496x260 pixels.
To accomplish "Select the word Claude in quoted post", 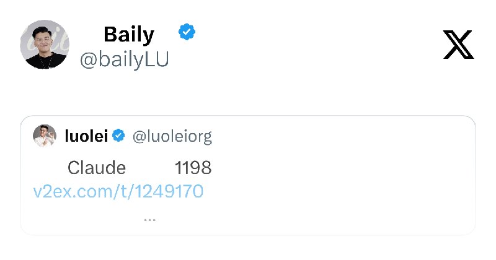I will click(97, 168).
